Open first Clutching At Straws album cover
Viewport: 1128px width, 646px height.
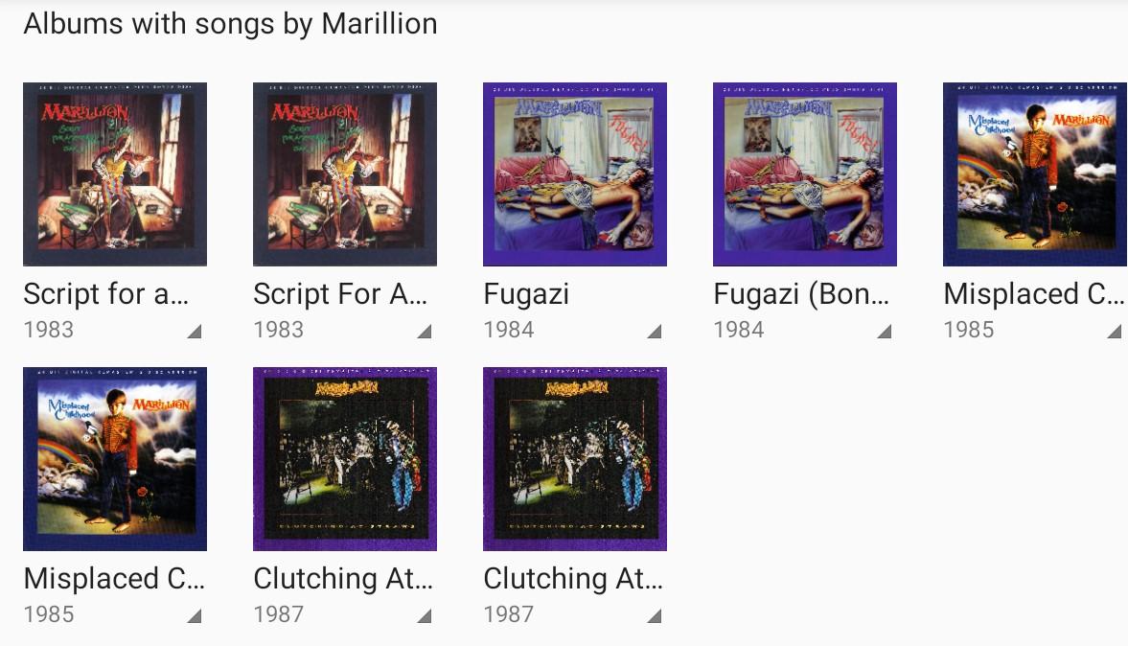tap(345, 459)
